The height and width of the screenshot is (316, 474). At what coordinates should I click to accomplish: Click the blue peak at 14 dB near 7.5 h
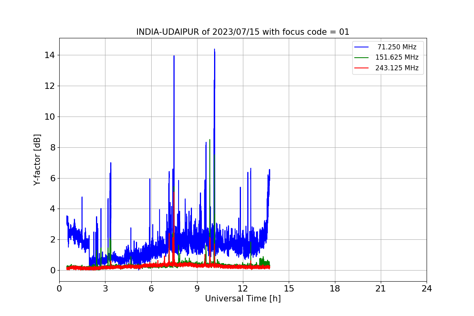pos(174,56)
